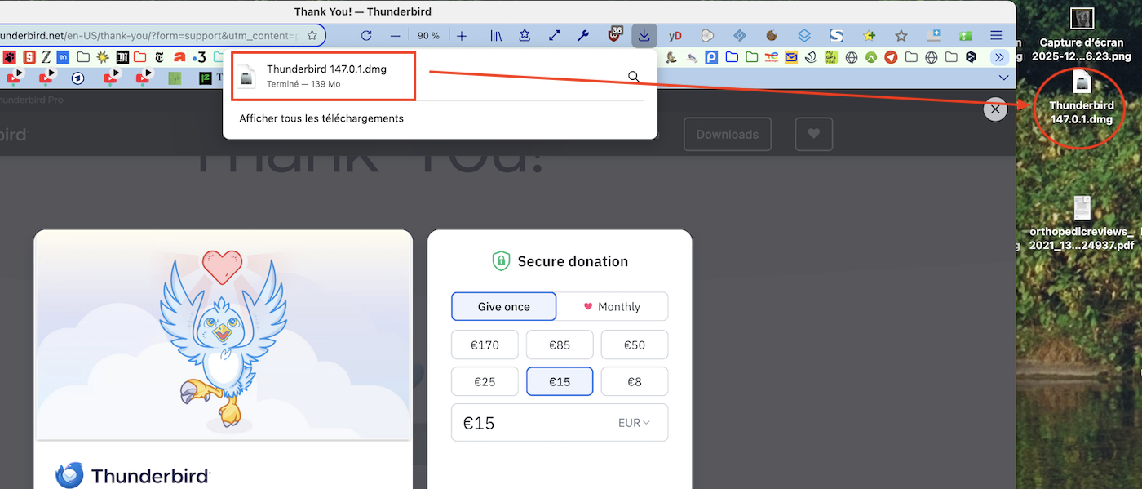Image resolution: width=1142 pixels, height=489 pixels.
Task: Open the red paper-plane bookmark
Action: [891, 57]
